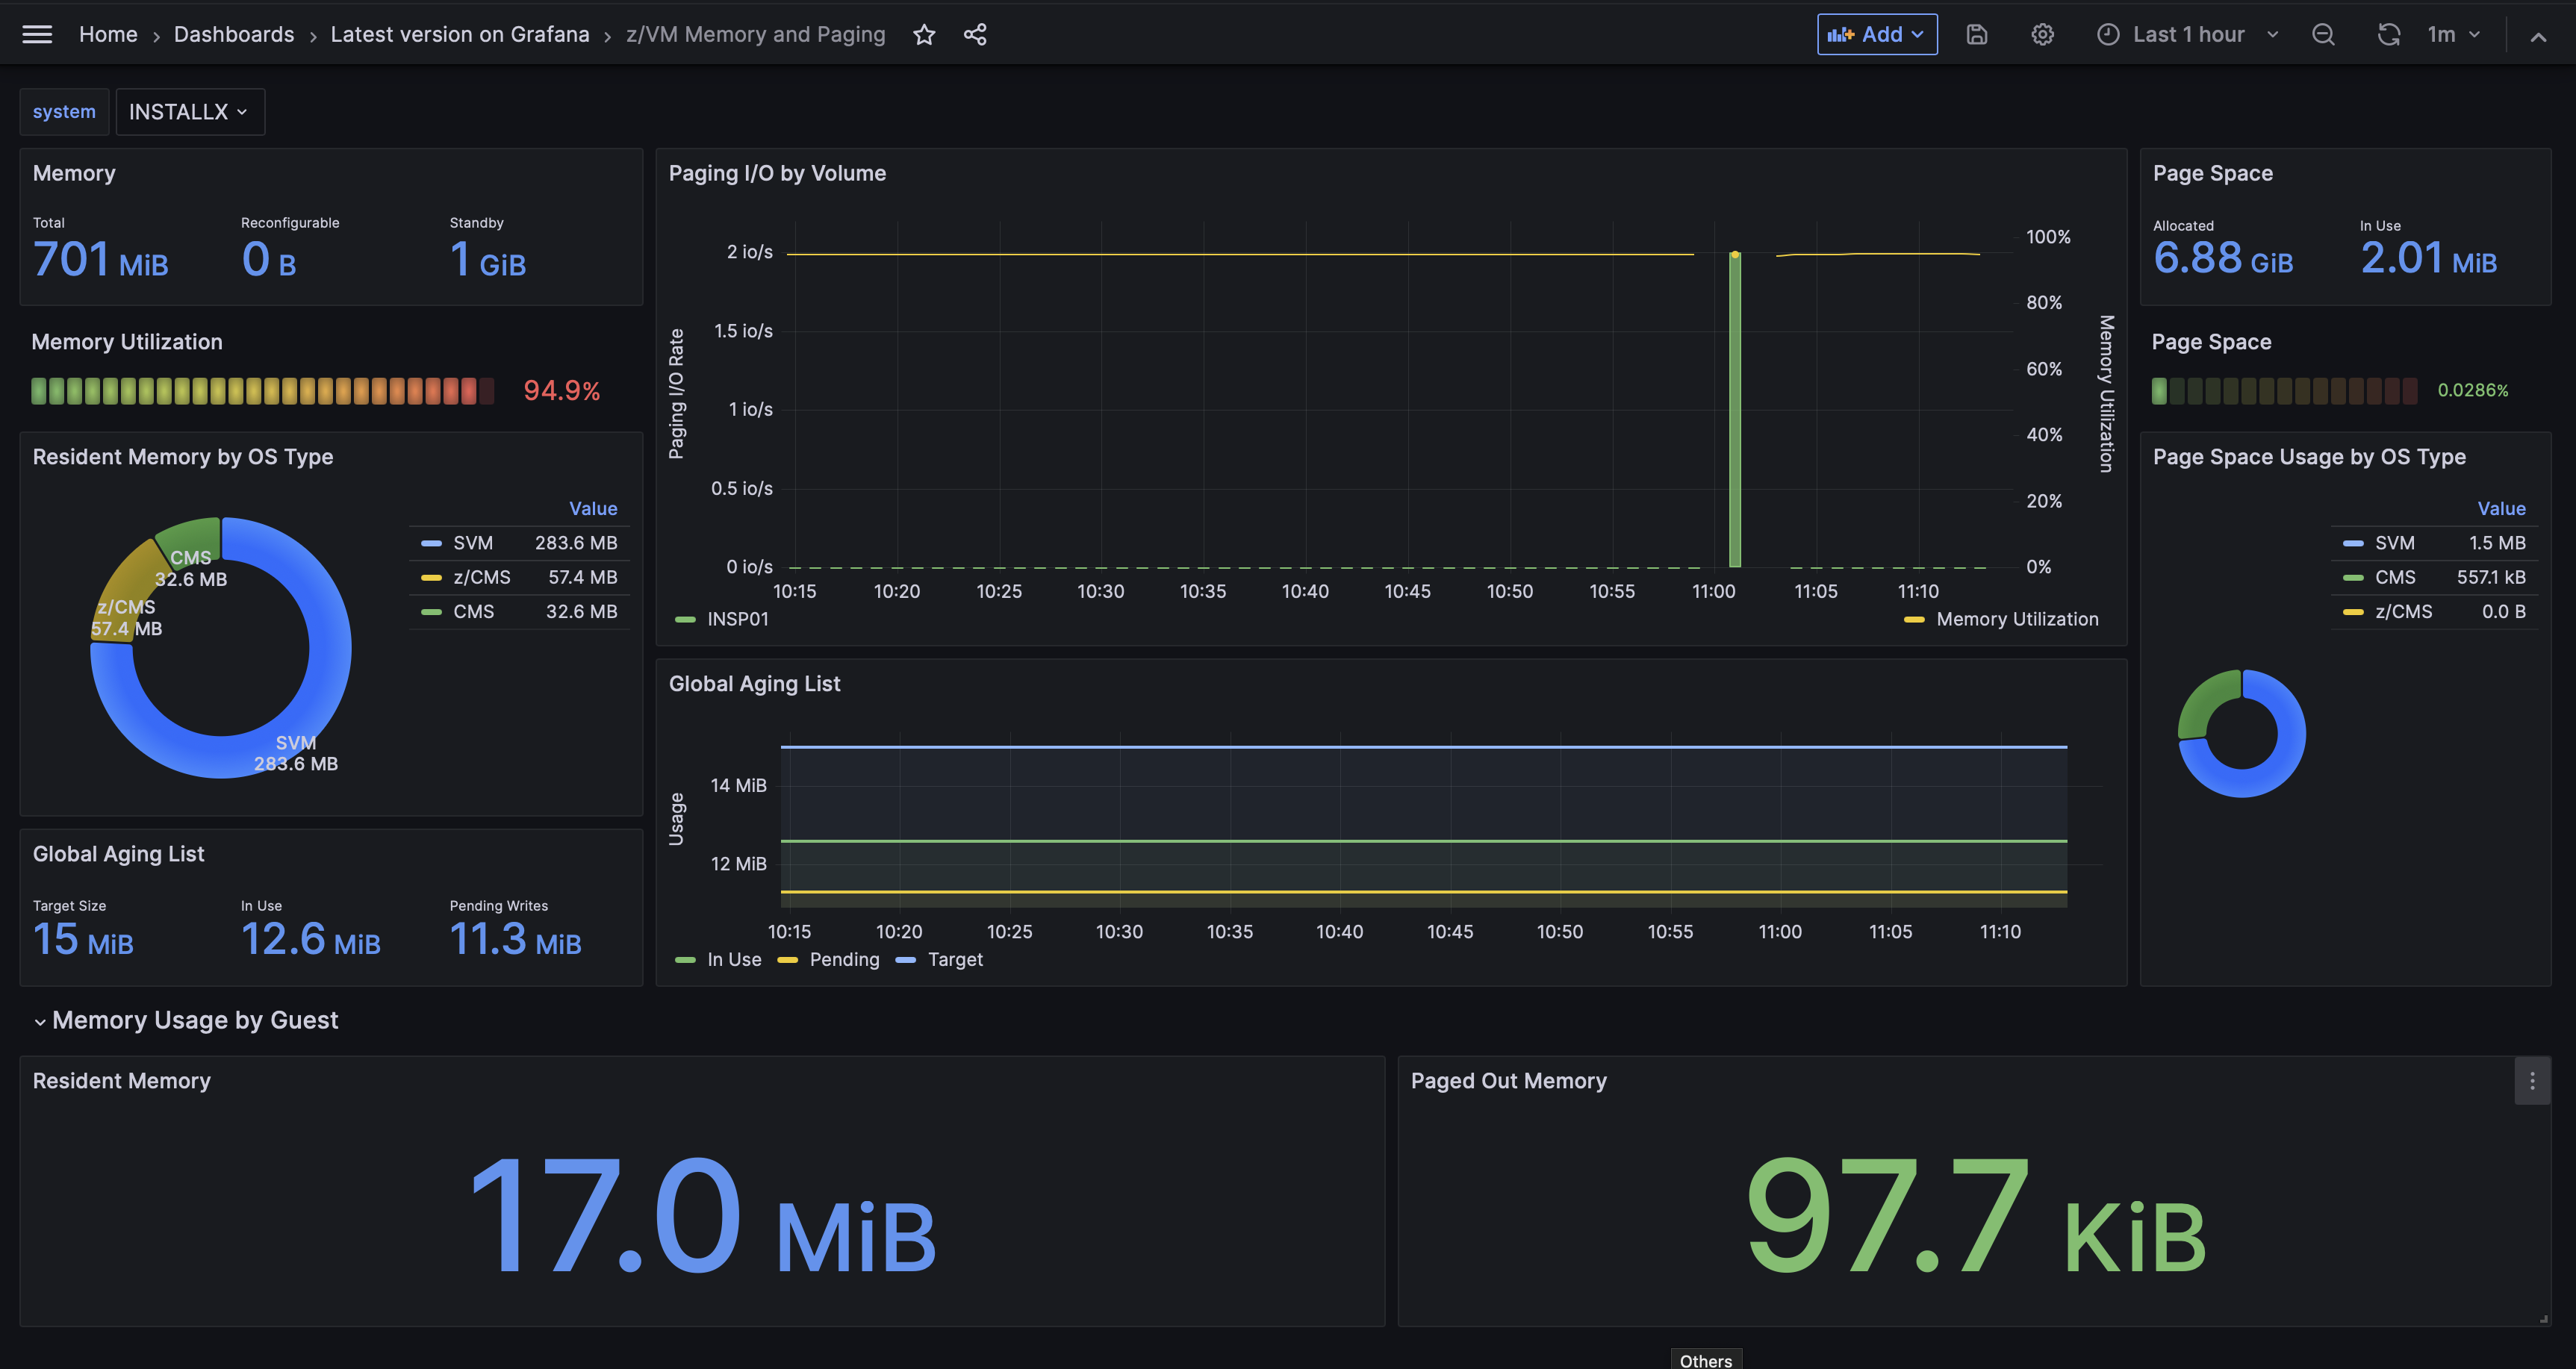The width and height of the screenshot is (2576, 1369).
Task: Zoom out the time range
Action: 2323,35
